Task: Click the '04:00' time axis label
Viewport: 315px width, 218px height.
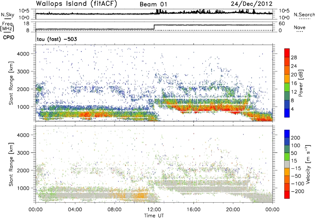Action: click(75, 210)
